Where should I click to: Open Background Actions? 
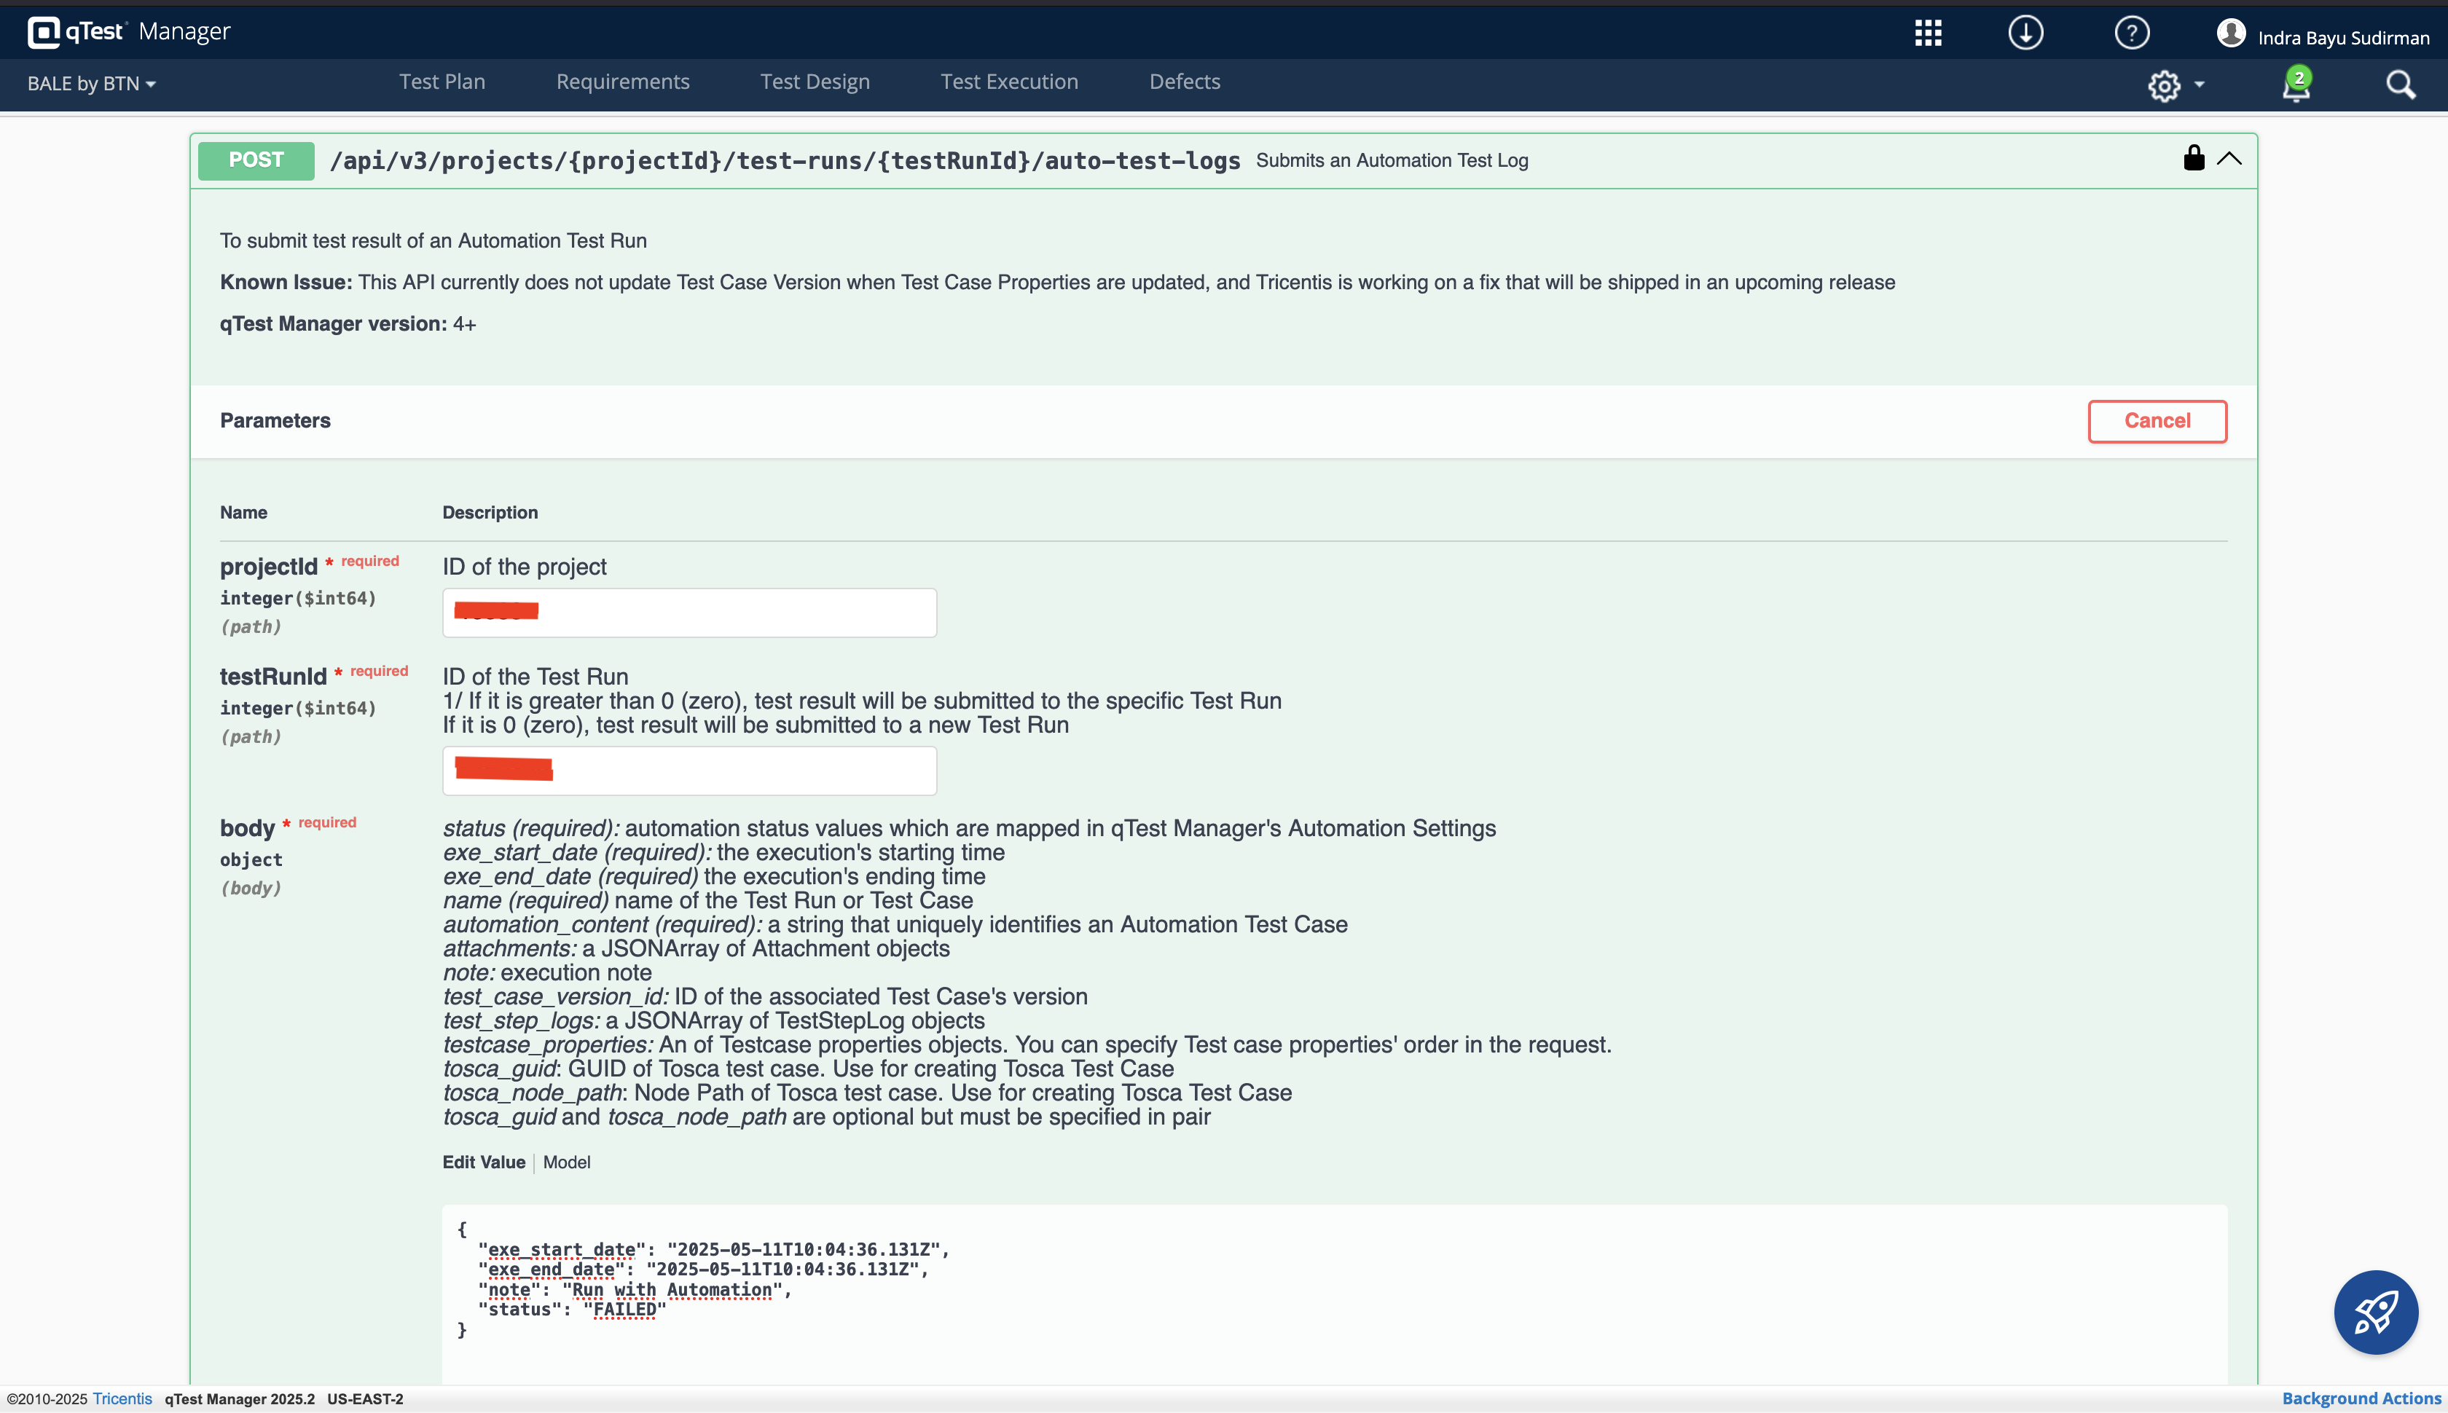(2361, 1398)
